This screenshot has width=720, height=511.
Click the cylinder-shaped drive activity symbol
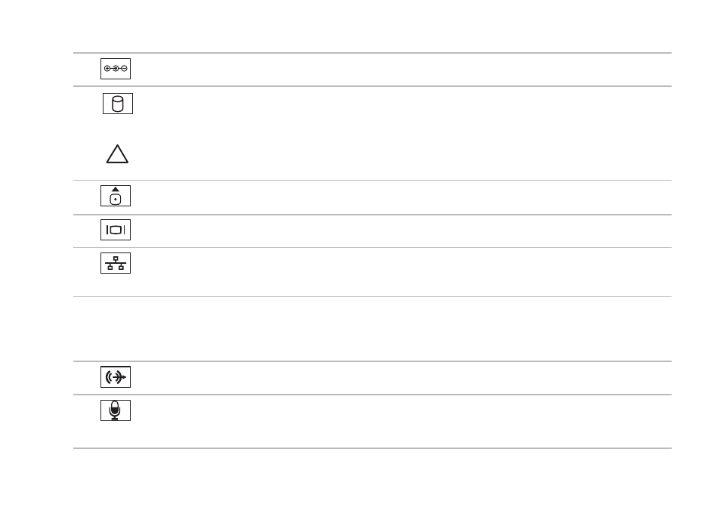(118, 104)
